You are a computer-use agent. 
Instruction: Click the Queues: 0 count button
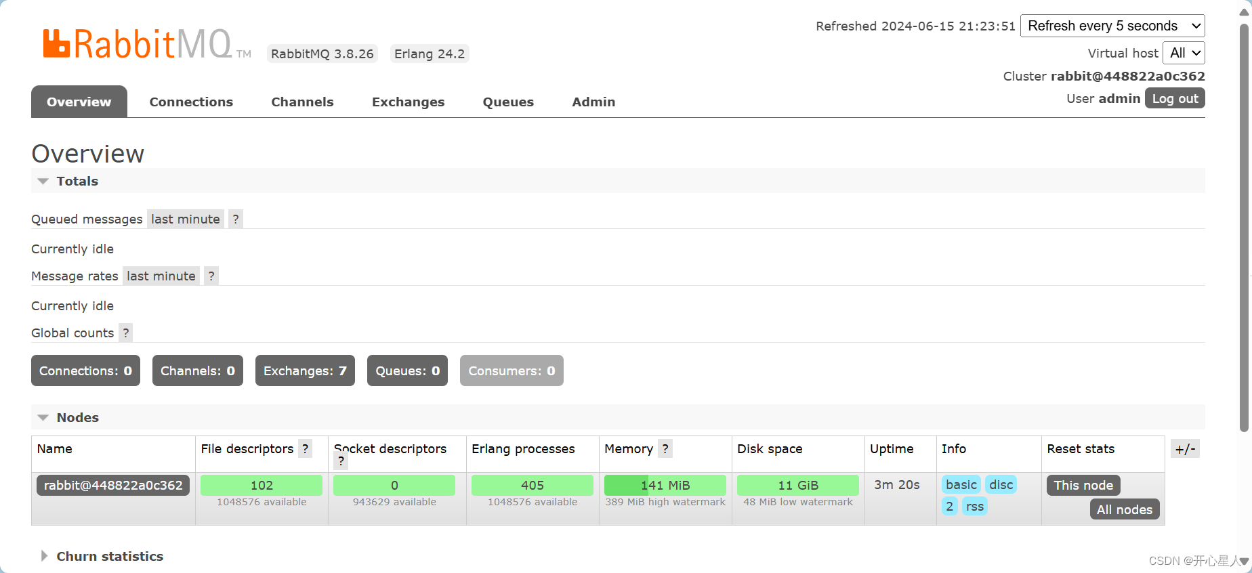[407, 370]
